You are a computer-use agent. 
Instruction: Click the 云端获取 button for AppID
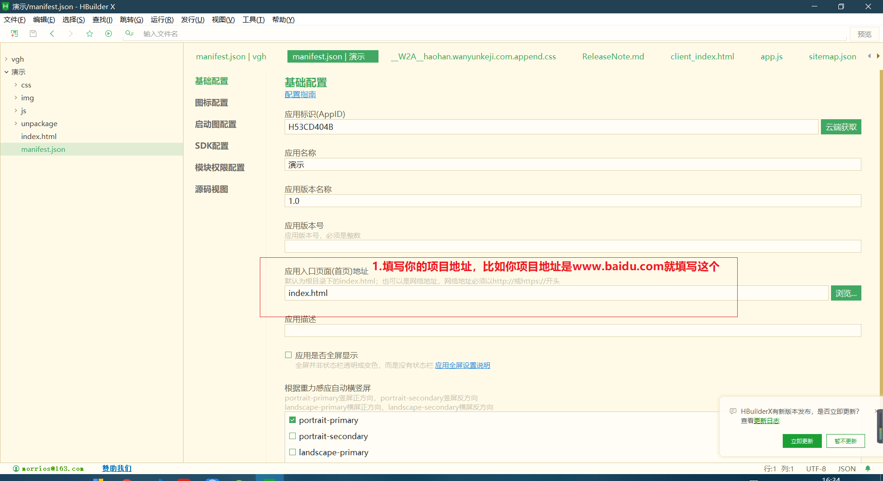click(x=841, y=127)
